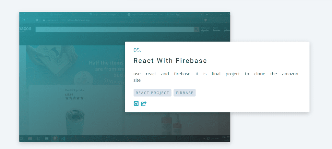Select the REACT PROJECT tag
The height and width of the screenshot is (149, 332).
152,93
